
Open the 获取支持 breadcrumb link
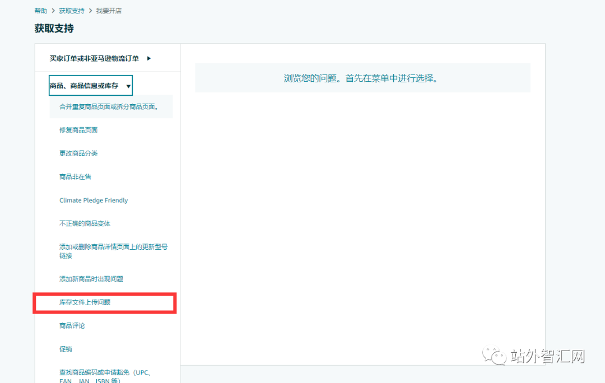(x=71, y=11)
